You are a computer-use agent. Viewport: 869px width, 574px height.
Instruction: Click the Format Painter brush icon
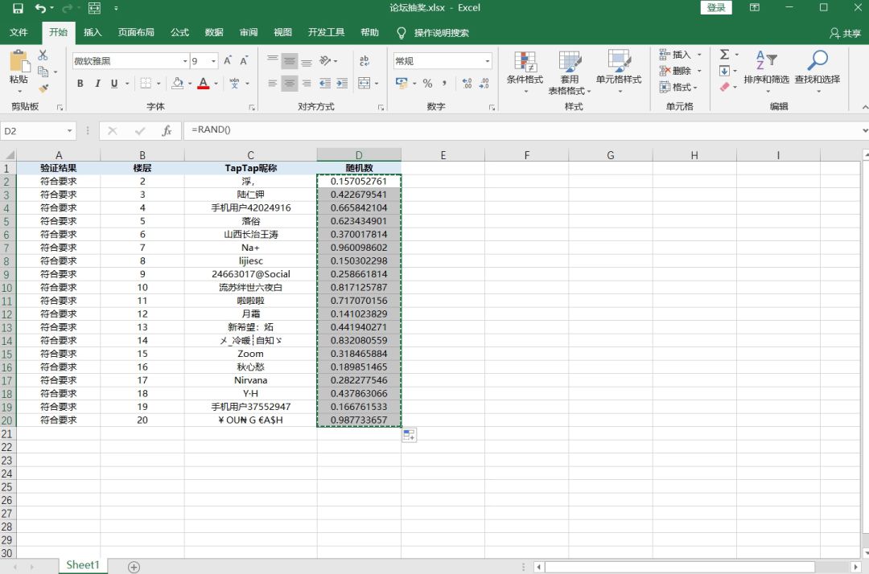click(43, 88)
